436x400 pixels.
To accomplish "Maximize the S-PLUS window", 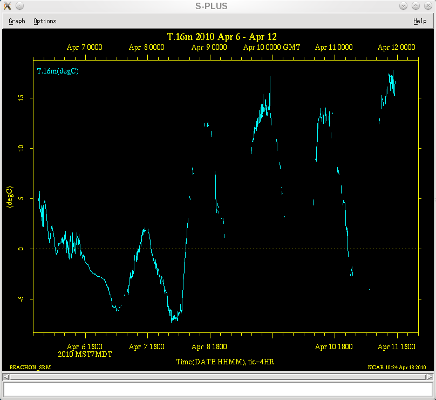I will [415, 6].
